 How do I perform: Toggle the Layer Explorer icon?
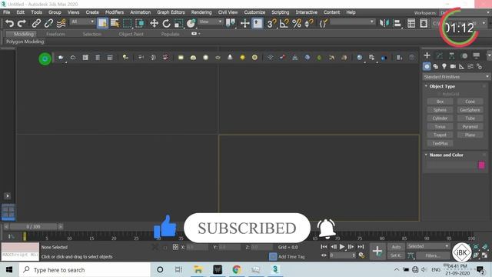pos(424,23)
